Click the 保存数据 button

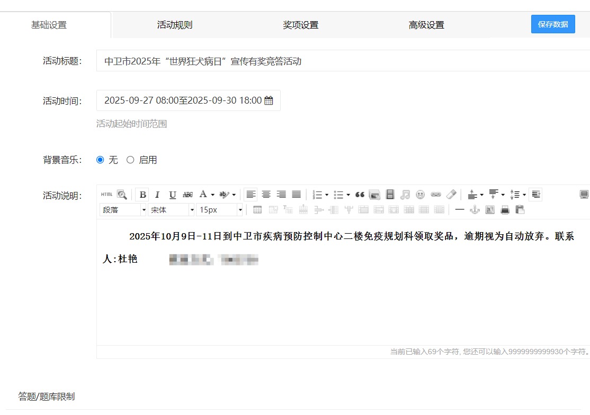[553, 24]
